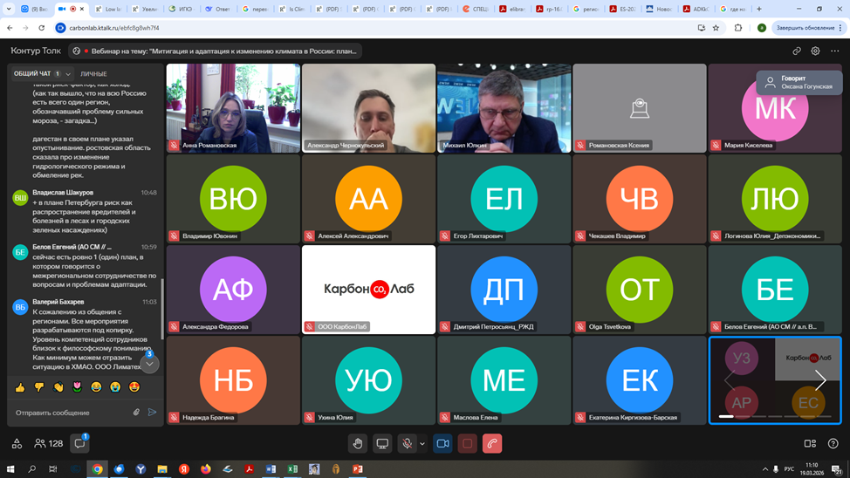Image resolution: width=850 pixels, height=478 pixels.
Task: Copy meeting link via chain icon
Action: pyautogui.click(x=797, y=51)
